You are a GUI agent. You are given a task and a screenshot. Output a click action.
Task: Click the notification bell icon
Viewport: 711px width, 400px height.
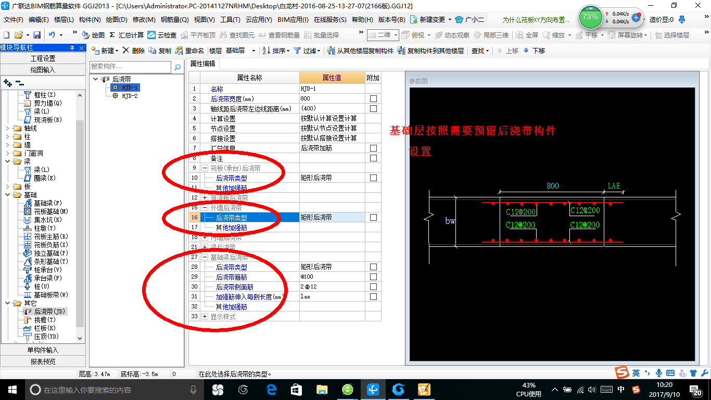pos(682,20)
